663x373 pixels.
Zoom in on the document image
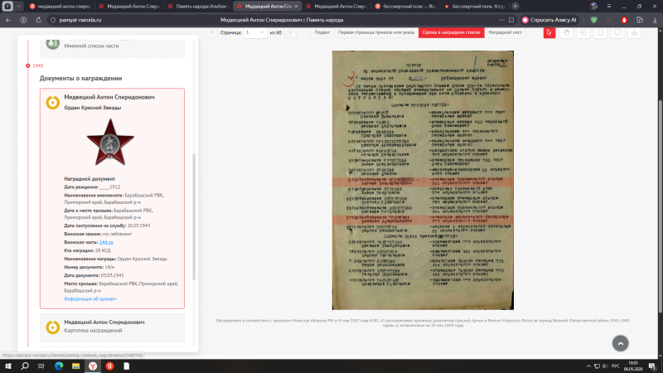[583, 32]
